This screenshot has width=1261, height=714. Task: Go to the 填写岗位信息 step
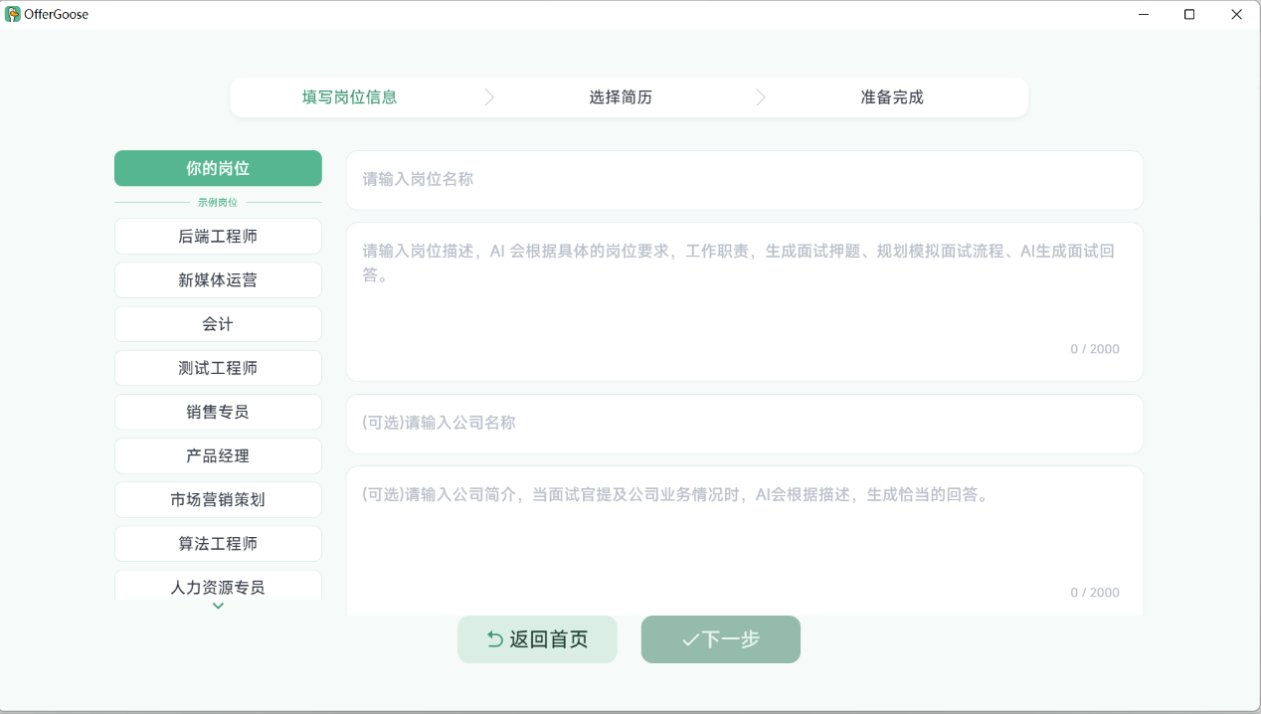click(350, 97)
